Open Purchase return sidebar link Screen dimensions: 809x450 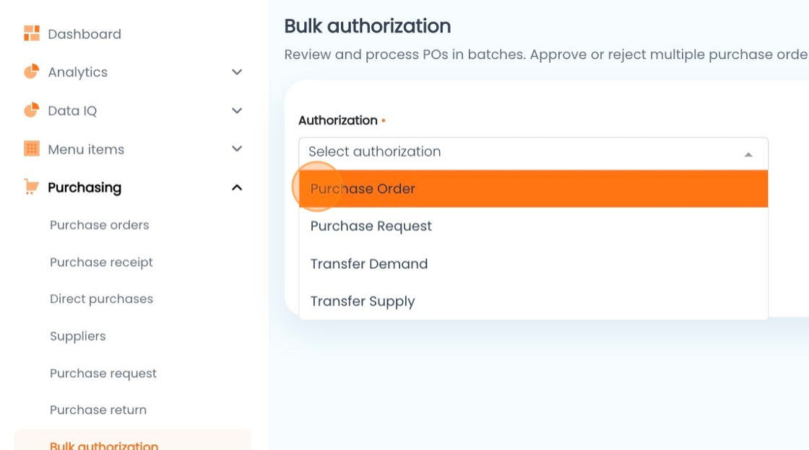click(98, 410)
